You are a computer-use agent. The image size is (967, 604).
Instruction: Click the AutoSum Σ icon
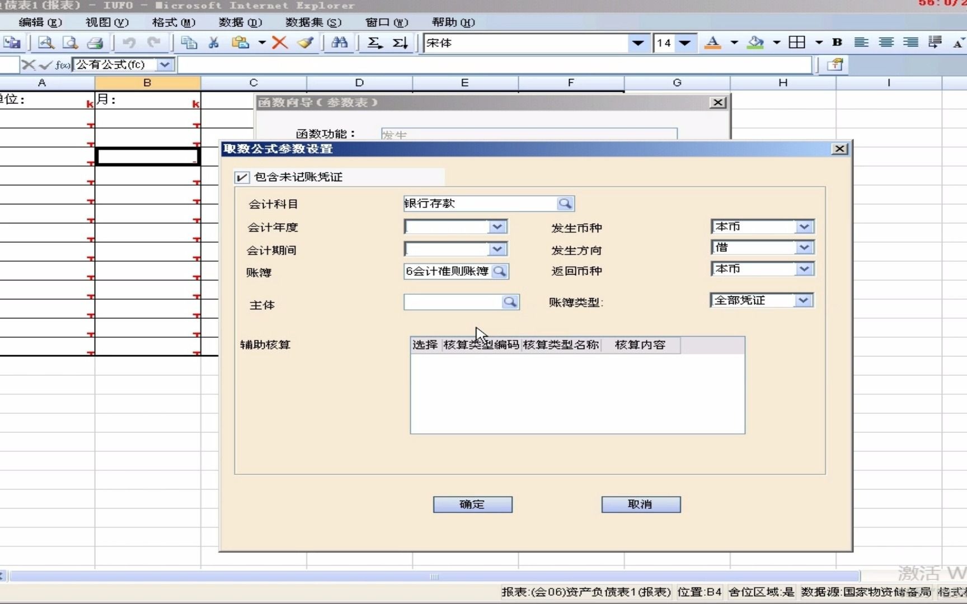coord(374,43)
